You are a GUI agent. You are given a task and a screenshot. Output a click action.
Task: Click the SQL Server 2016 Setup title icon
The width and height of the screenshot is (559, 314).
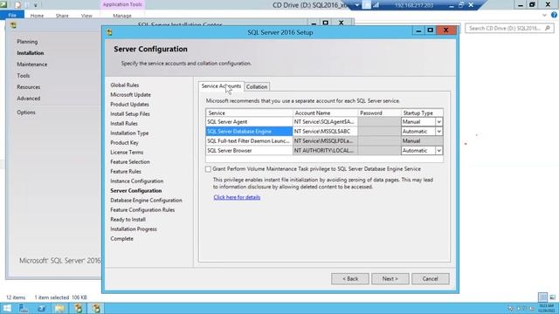click(109, 32)
